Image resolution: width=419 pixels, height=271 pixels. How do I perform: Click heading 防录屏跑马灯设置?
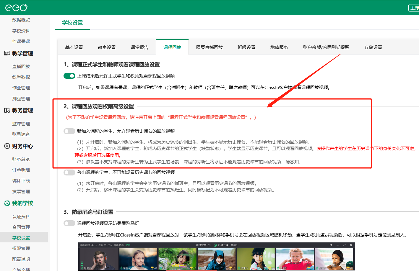[92, 212]
